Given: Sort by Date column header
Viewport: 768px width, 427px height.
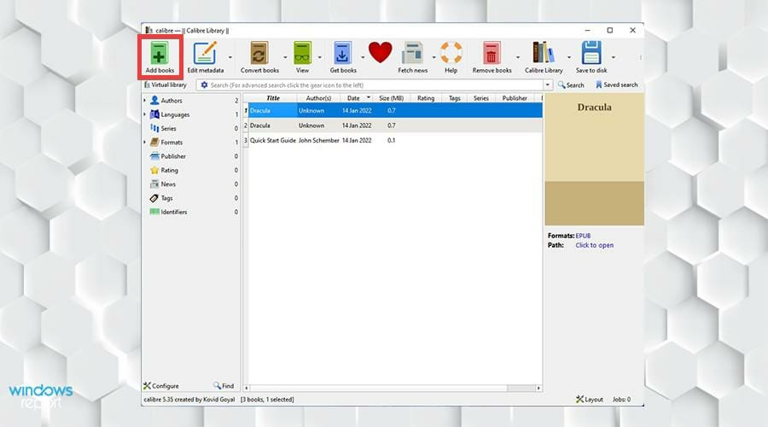Looking at the screenshot, I should 356,98.
